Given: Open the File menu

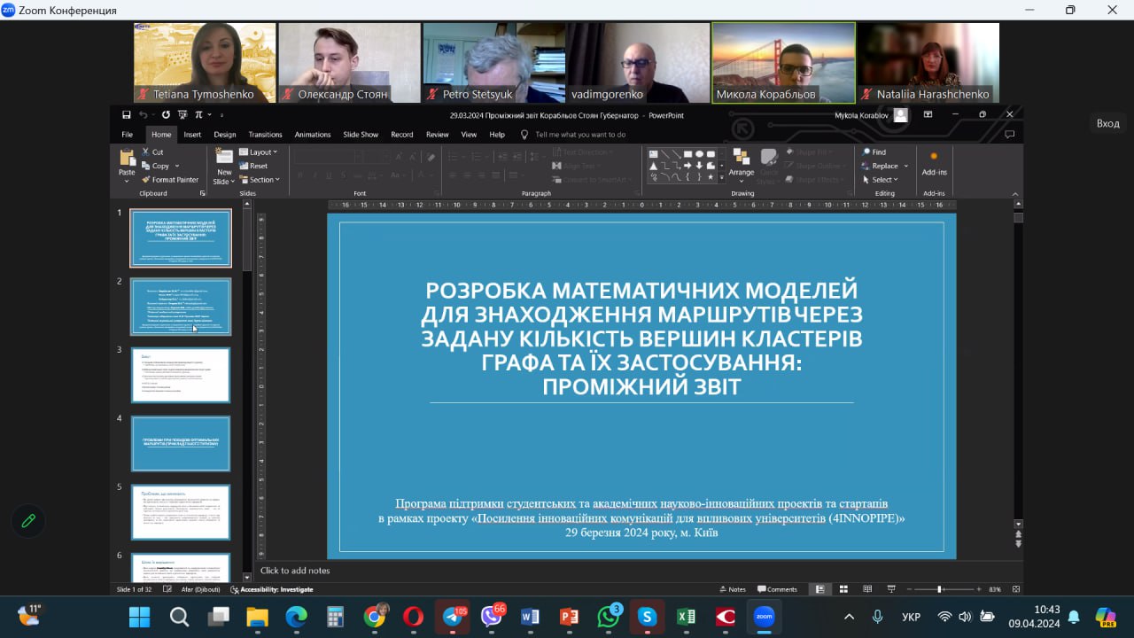Looking at the screenshot, I should click(x=128, y=135).
